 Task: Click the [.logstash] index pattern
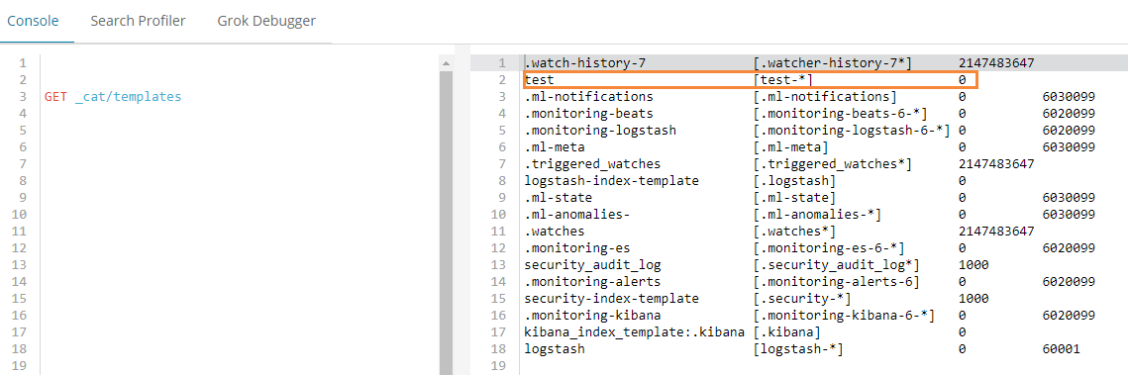click(x=794, y=181)
